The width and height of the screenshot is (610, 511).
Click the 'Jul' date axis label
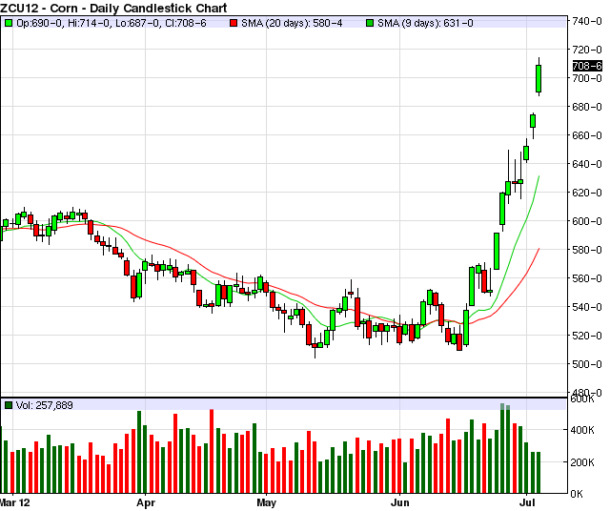click(527, 502)
